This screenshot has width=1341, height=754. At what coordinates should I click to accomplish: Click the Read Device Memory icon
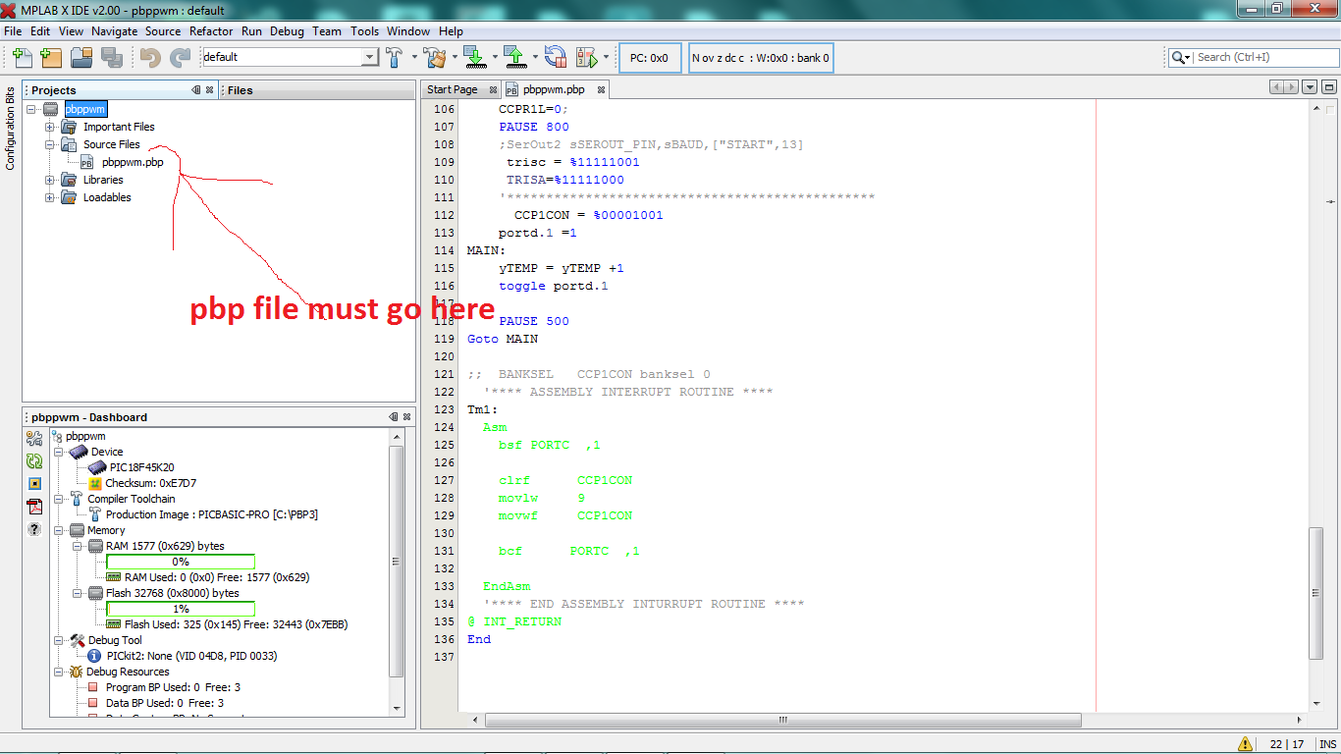pyautogui.click(x=514, y=57)
